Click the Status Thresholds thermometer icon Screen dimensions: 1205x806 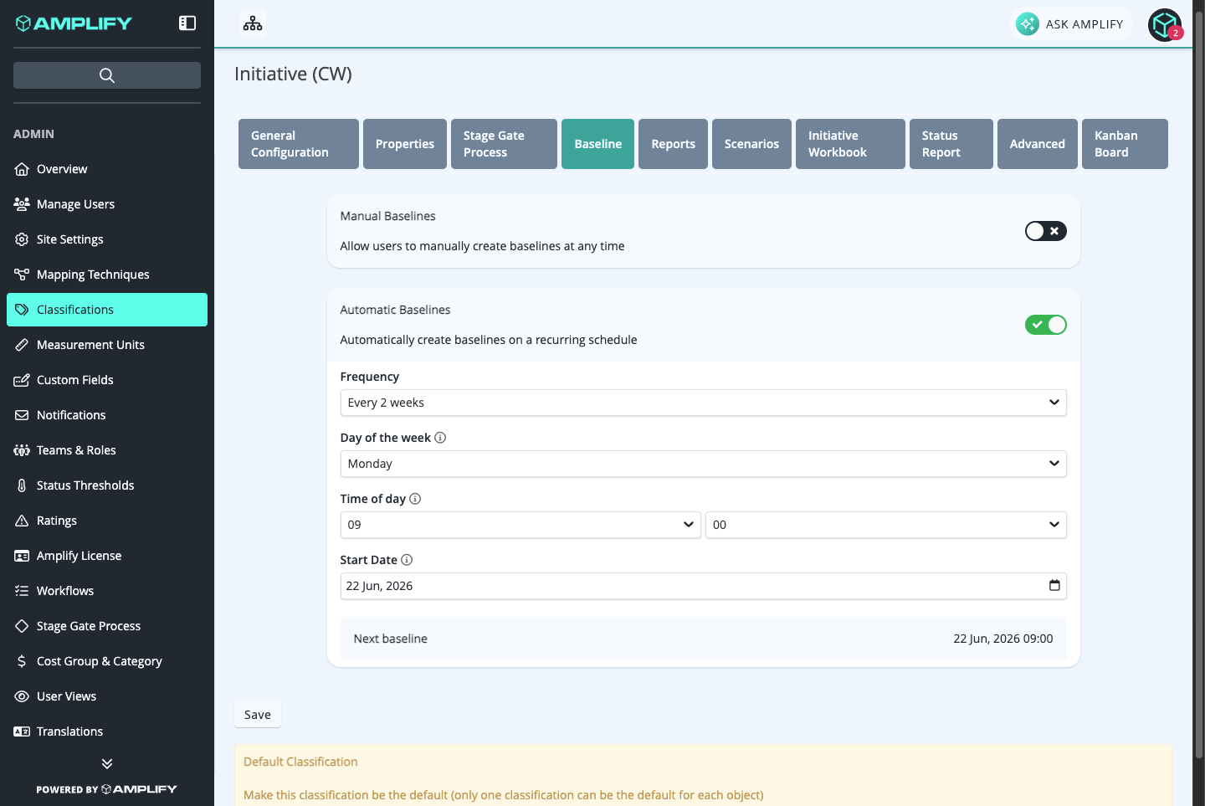click(x=22, y=485)
